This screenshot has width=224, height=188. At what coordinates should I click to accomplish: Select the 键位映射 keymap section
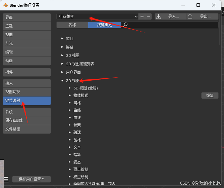[27, 101]
